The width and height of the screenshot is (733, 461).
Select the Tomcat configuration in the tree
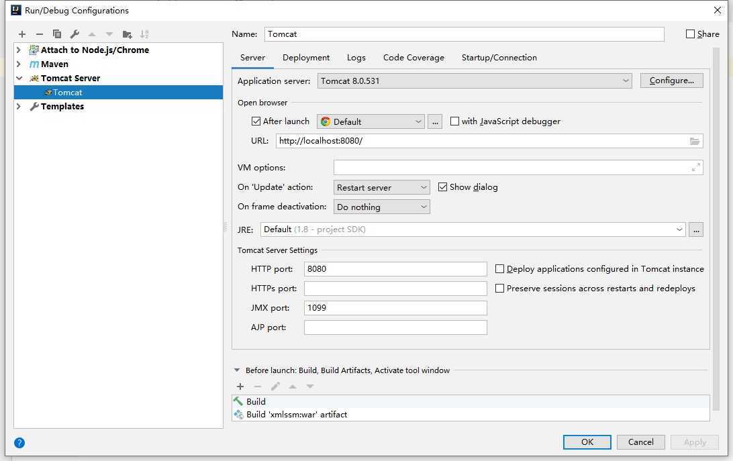click(x=118, y=93)
